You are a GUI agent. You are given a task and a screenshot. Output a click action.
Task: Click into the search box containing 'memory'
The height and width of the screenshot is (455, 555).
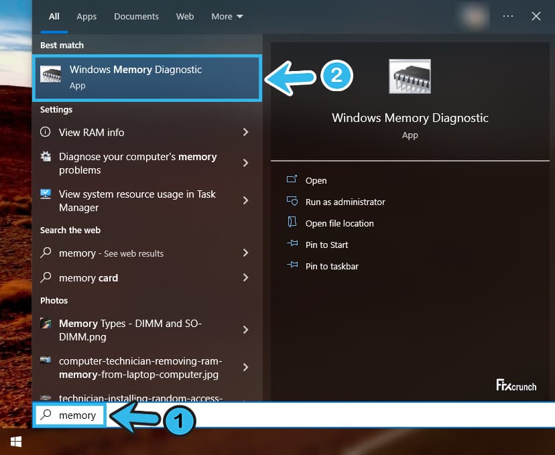[x=294, y=415]
